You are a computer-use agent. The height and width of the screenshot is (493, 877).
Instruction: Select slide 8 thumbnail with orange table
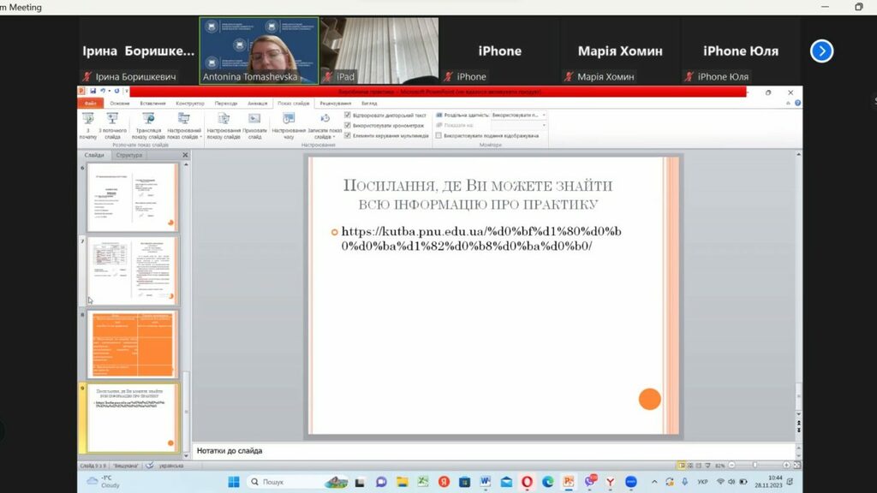(x=133, y=344)
